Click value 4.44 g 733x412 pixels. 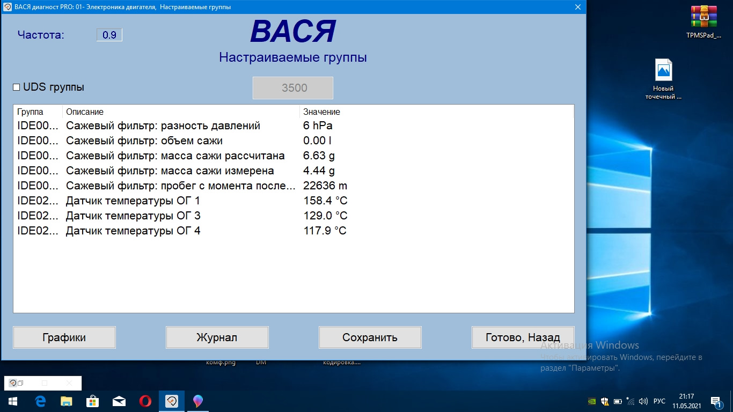319,171
